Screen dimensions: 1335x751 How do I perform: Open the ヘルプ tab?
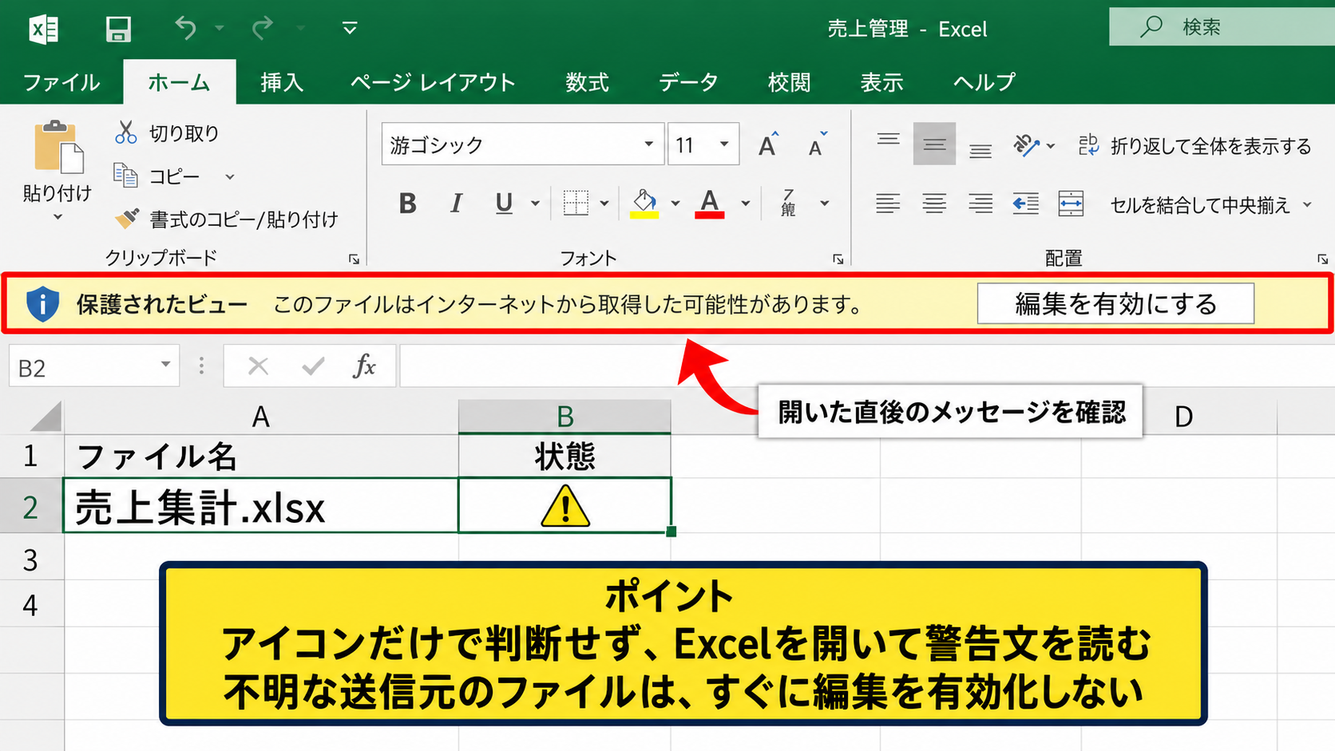984,82
